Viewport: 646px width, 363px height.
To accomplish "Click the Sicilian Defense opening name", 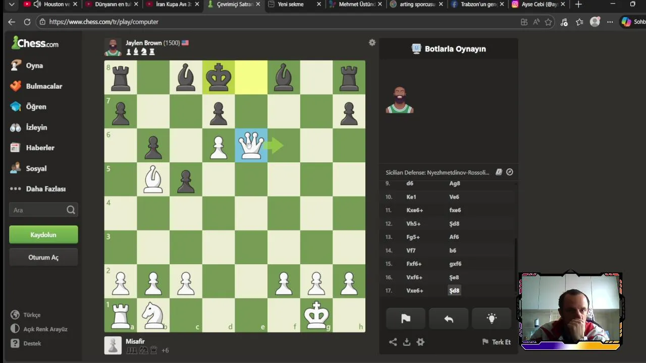I will (x=438, y=172).
